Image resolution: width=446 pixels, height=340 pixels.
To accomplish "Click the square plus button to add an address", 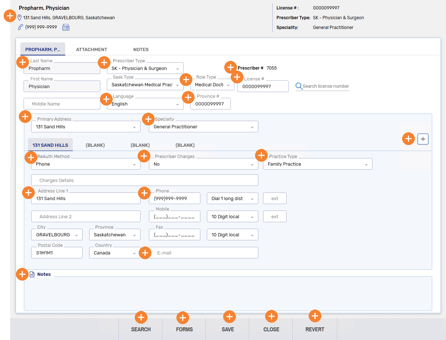I will pyautogui.click(x=423, y=139).
